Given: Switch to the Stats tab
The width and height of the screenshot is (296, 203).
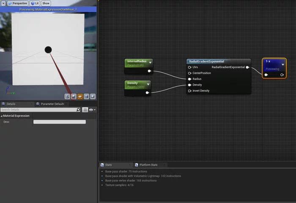Looking at the screenshot, I should click(108, 165).
